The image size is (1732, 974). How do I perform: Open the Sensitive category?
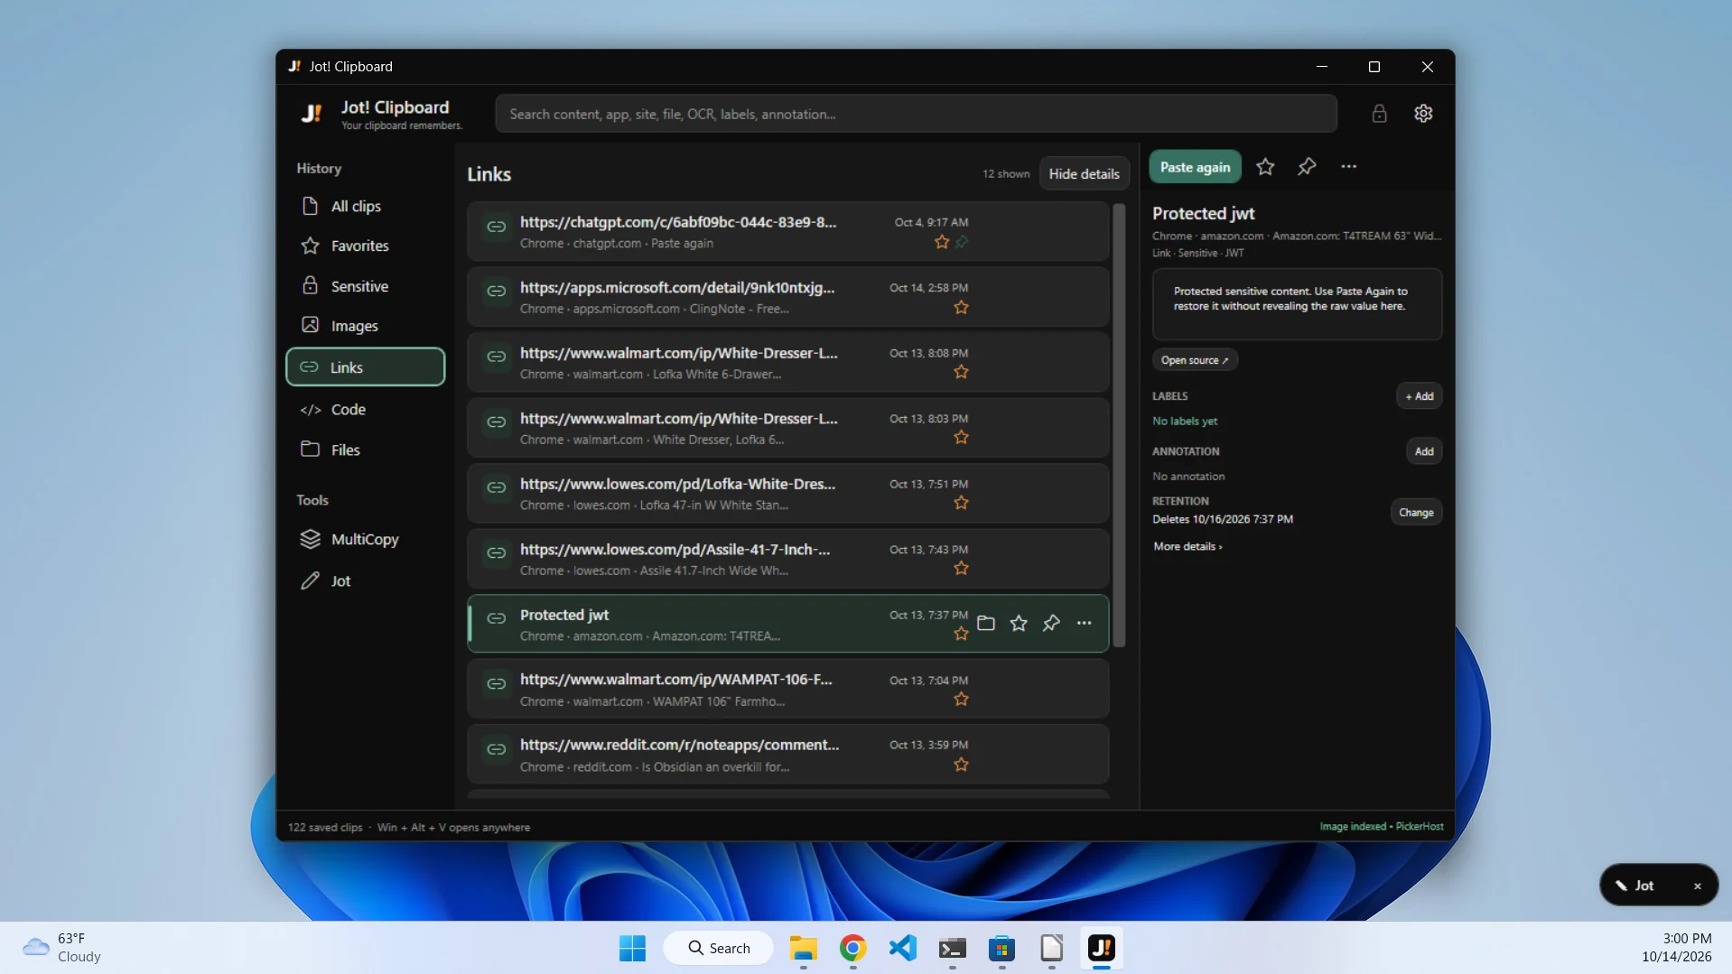(x=365, y=286)
